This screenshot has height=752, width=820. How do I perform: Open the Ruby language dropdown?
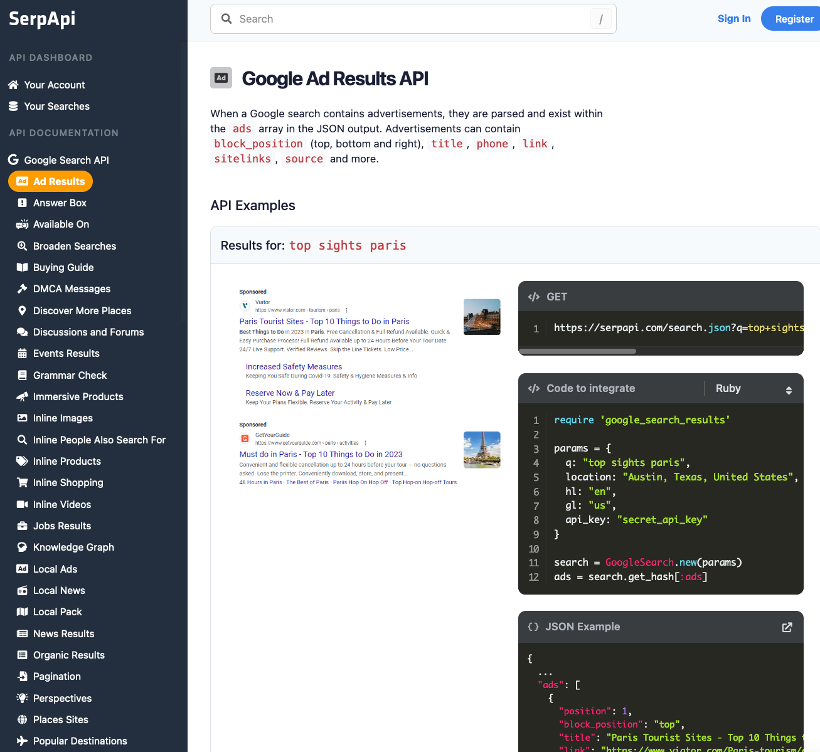click(753, 389)
